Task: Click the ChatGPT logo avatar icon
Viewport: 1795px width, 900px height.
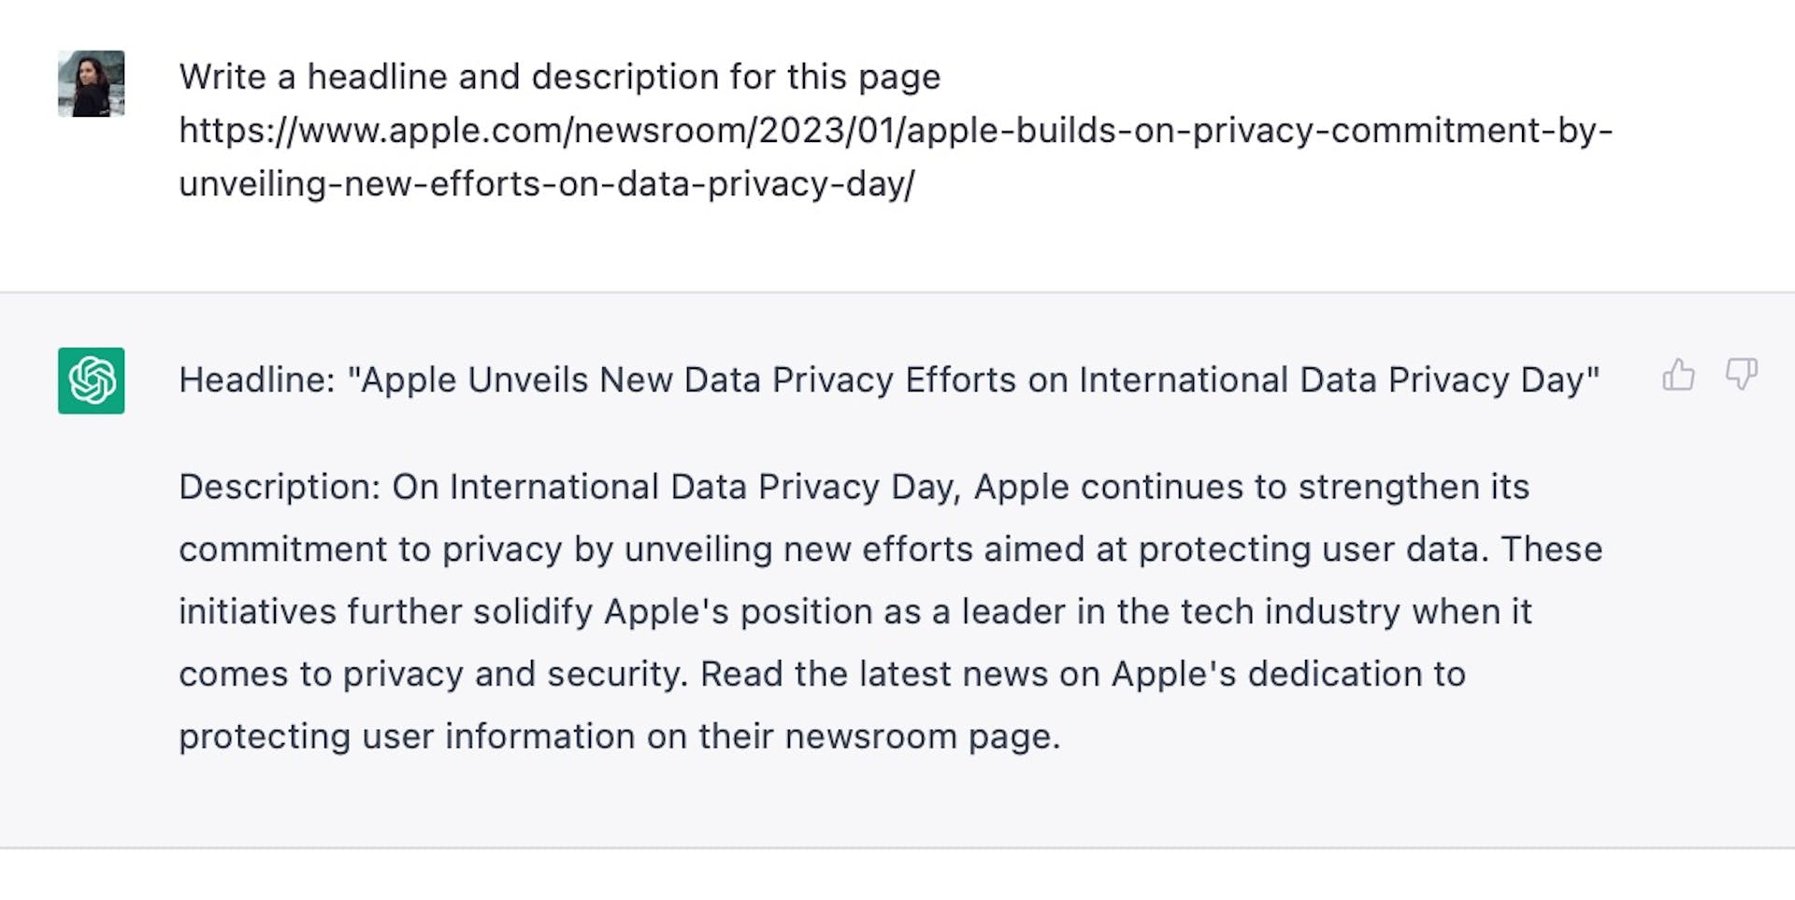Action: tap(91, 380)
